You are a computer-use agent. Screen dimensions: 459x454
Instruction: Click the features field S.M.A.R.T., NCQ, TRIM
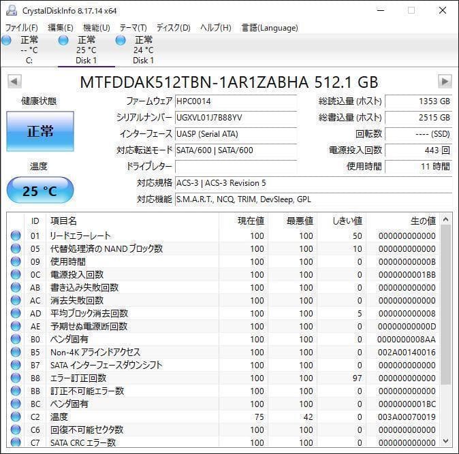tap(313, 199)
